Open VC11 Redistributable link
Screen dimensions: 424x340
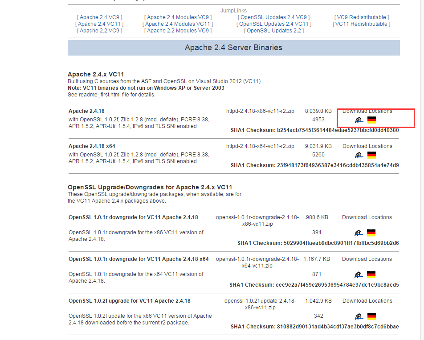362,24
